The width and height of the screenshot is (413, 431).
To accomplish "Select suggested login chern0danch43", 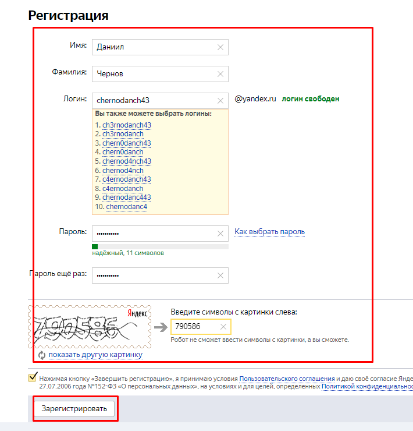I will [x=127, y=143].
